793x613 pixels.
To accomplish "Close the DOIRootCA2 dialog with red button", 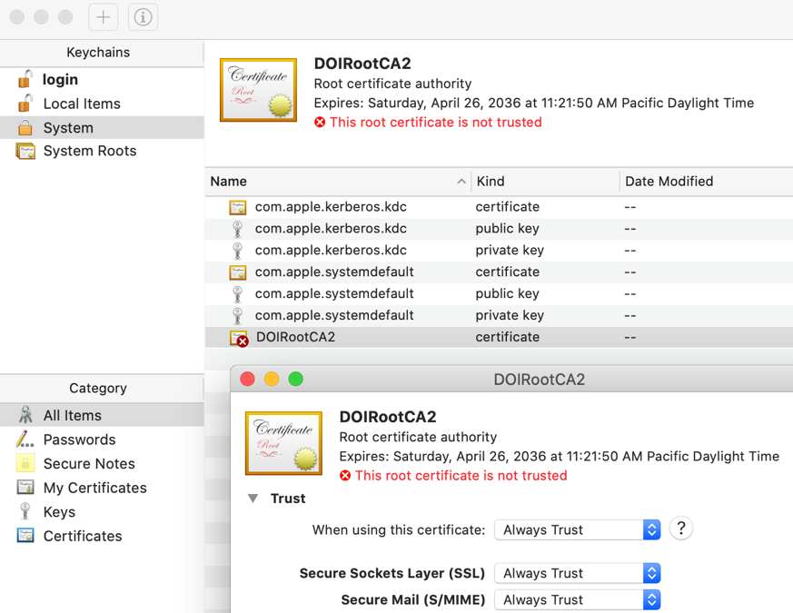I will tap(247, 379).
